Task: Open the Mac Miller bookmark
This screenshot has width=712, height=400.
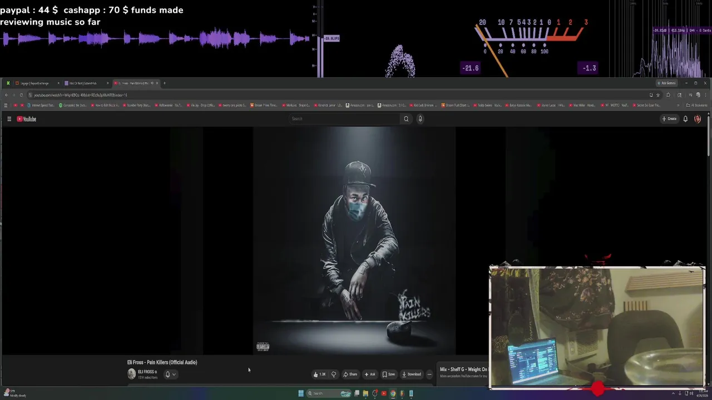Action: tap(582, 105)
